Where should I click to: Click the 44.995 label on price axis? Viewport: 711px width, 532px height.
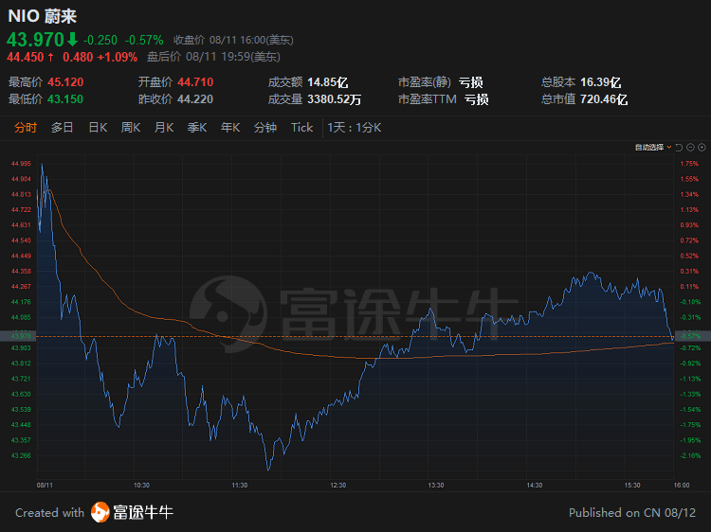(21, 164)
